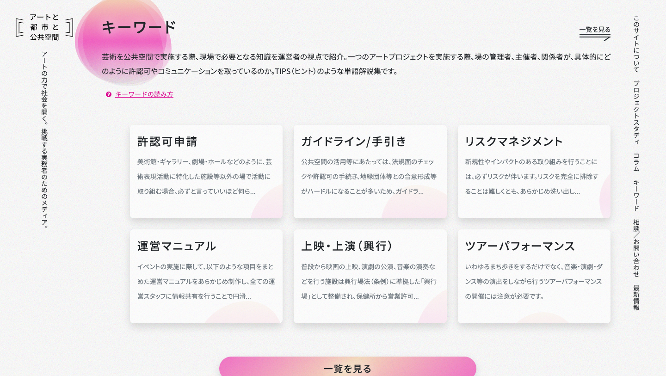
Task: Open the 上映・上演（興行） keyword card
Action: coord(370,277)
